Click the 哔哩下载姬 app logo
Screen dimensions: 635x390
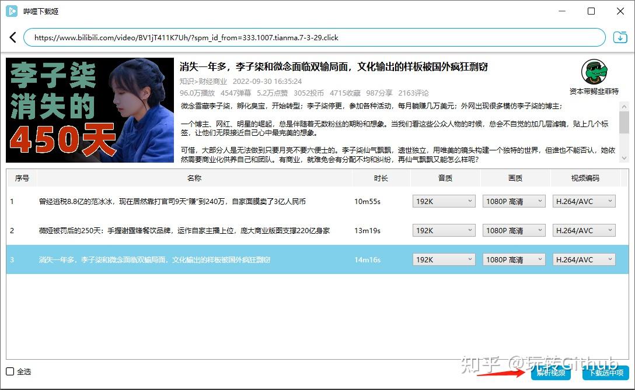coord(12,11)
